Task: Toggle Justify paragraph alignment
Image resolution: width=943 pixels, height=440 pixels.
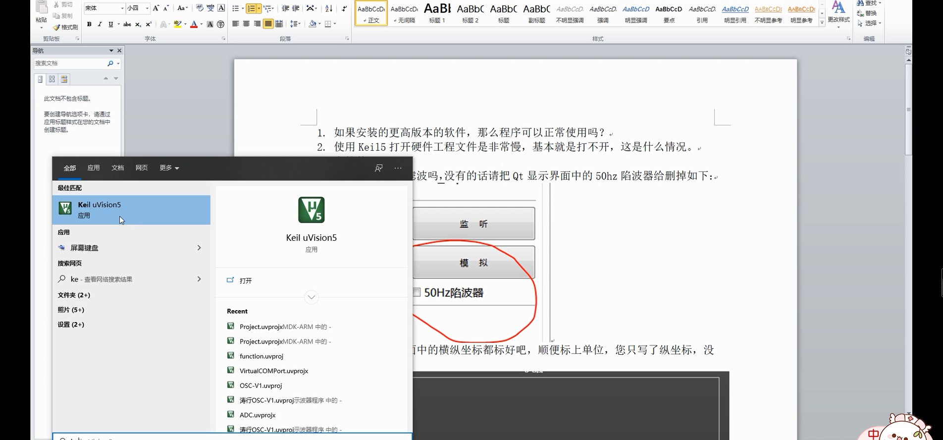Action: (x=268, y=24)
